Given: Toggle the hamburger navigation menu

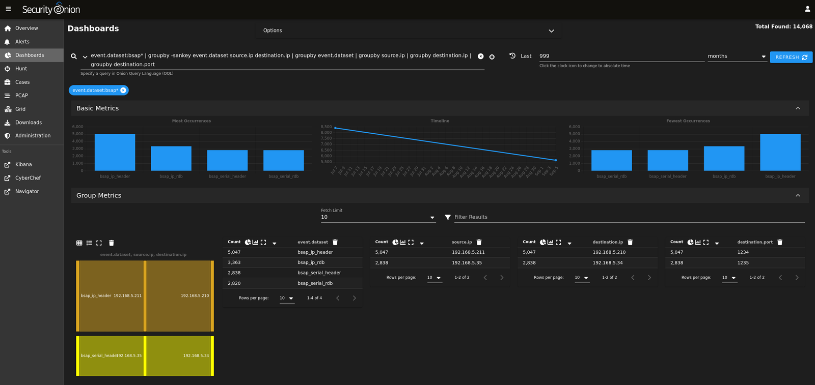Looking at the screenshot, I should click(8, 9).
